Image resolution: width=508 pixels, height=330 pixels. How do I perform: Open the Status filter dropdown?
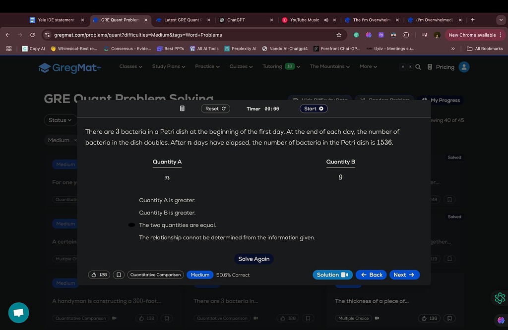[60, 120]
